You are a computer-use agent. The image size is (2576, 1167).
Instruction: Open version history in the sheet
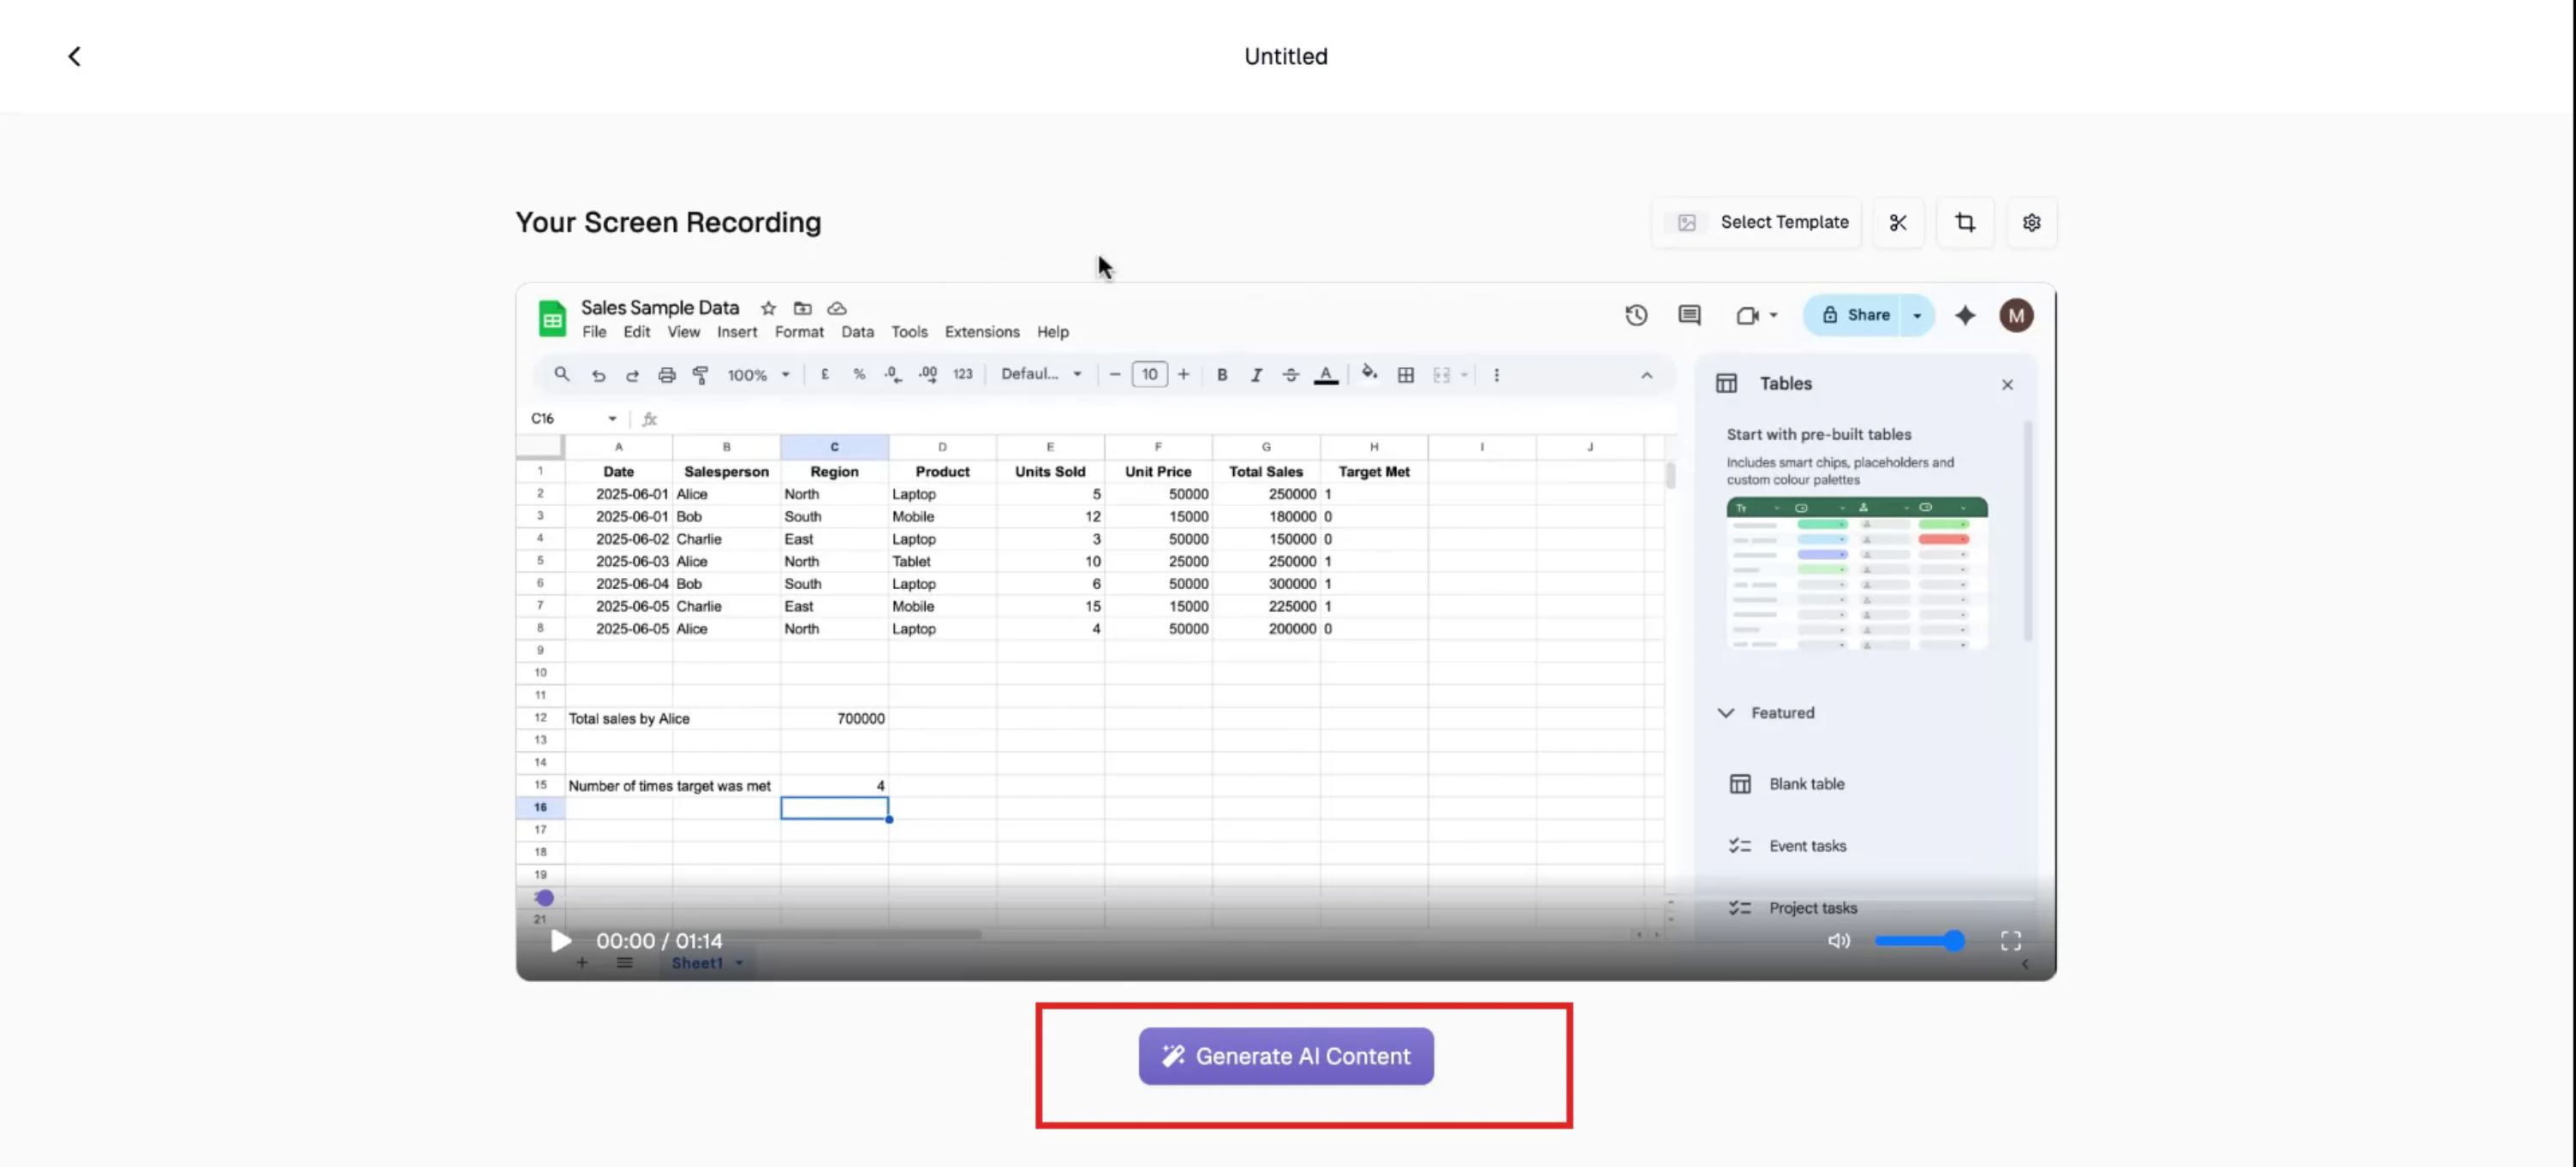[x=1637, y=315]
